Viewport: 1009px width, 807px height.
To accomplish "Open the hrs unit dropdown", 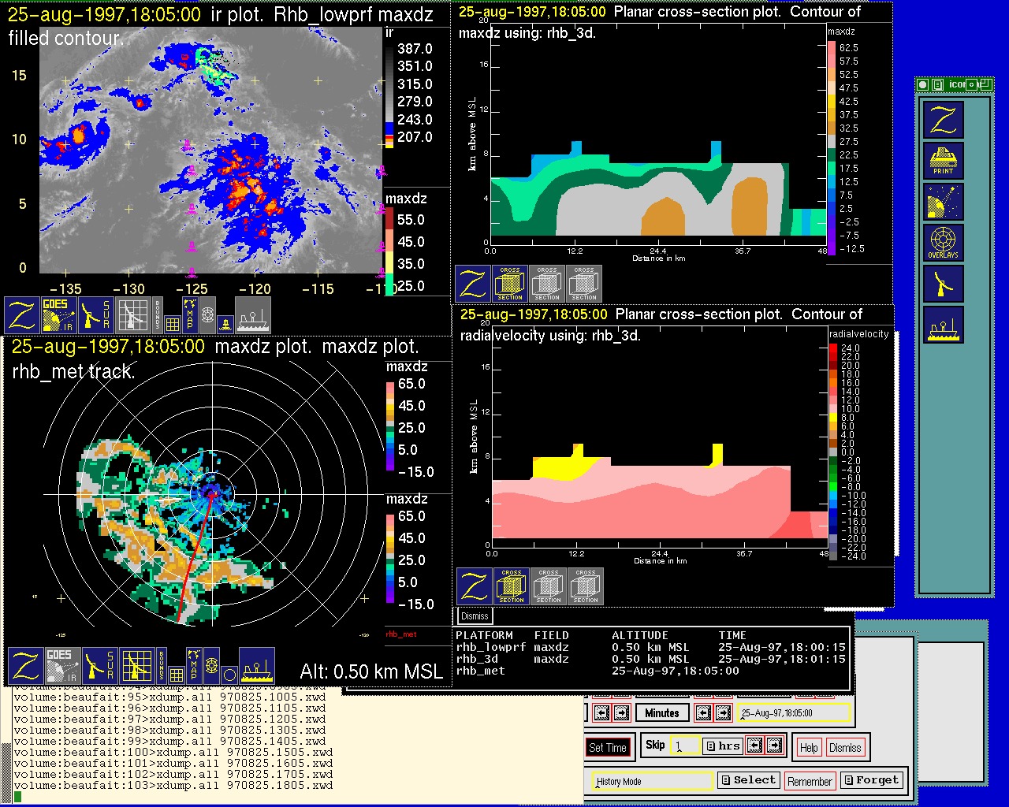I will click(722, 746).
